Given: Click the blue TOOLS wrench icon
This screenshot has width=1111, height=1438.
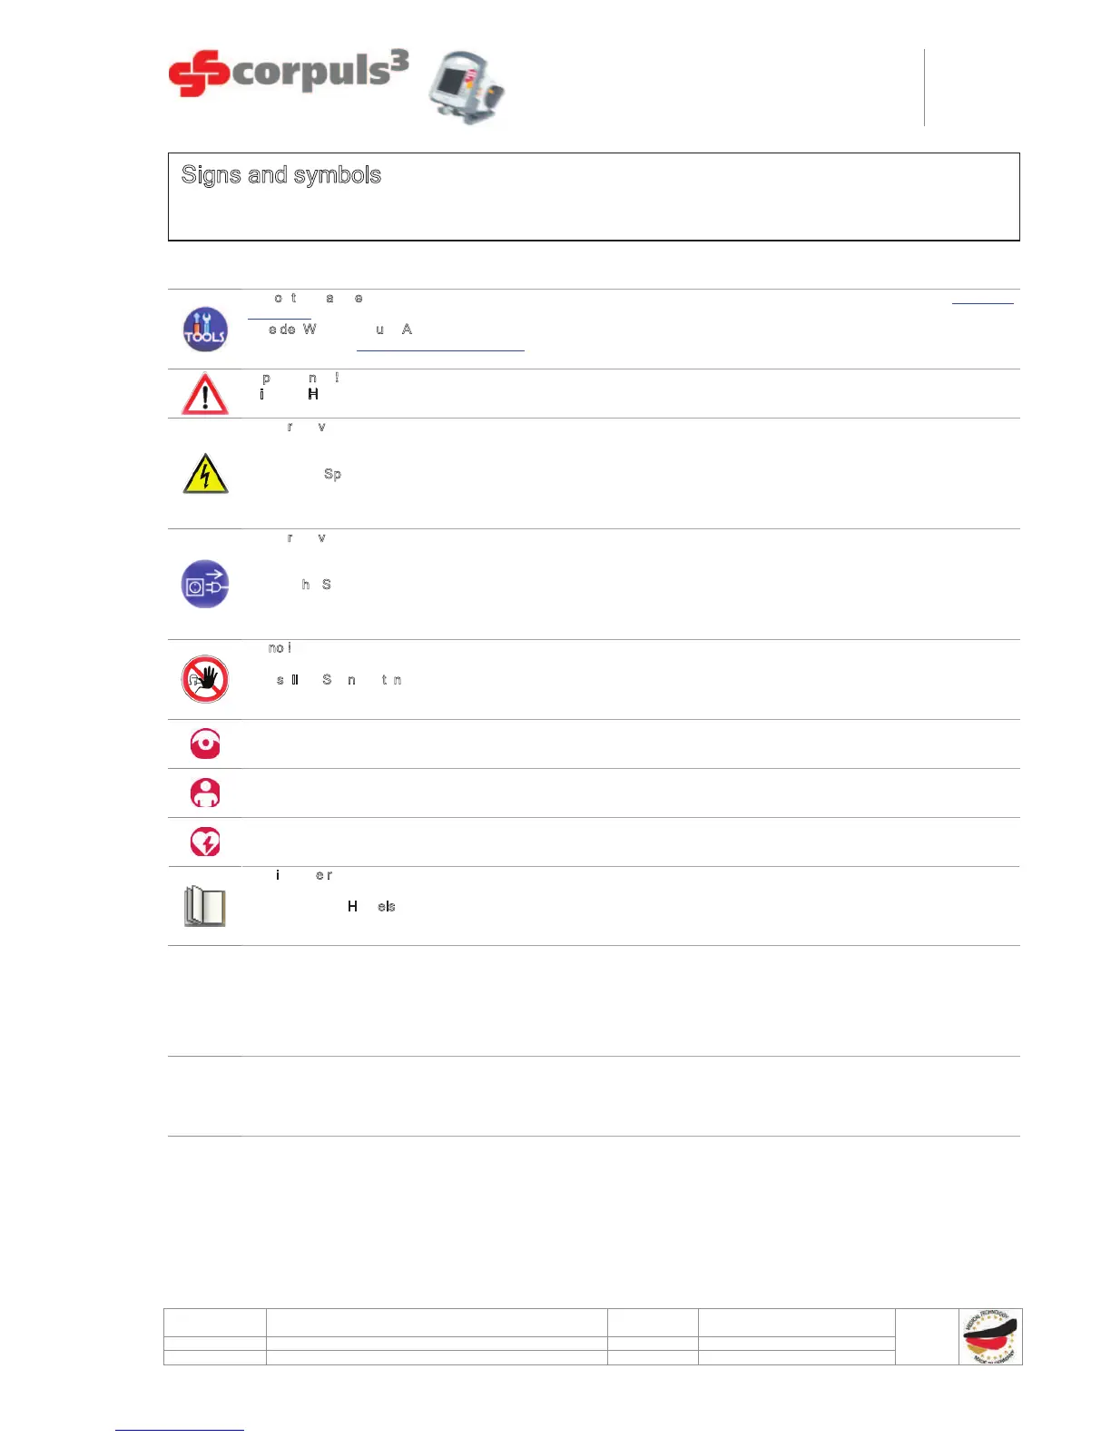Looking at the screenshot, I should pos(205,329).
